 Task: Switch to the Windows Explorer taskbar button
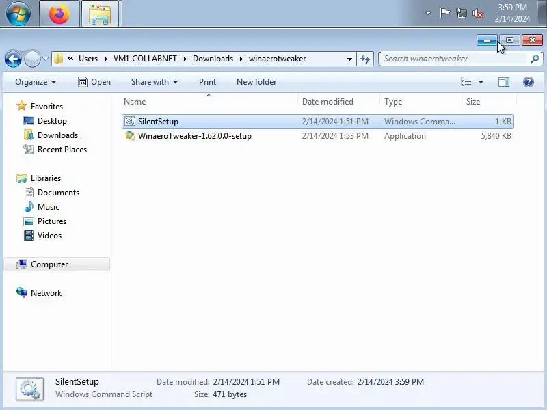101,14
